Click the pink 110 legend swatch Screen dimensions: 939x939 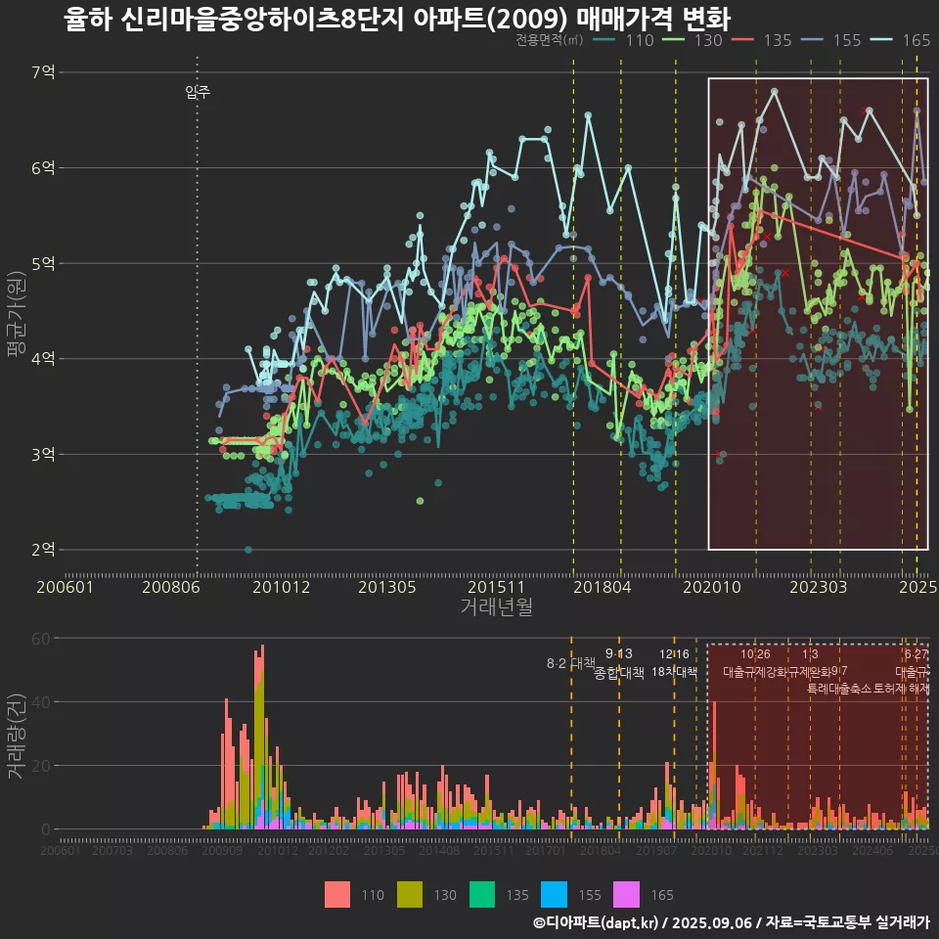pyautogui.click(x=337, y=895)
